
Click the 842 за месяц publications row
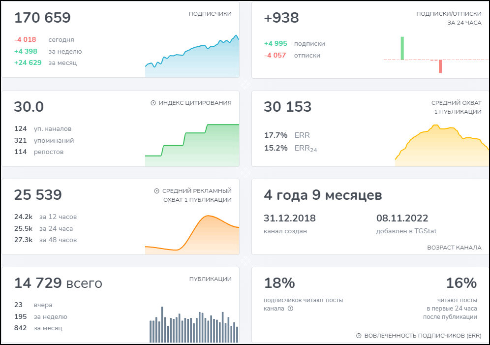(38, 328)
